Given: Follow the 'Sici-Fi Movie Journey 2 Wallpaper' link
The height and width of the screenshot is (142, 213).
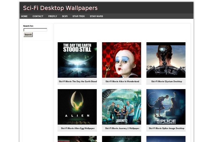Looking at the screenshot, I should coord(122,128).
